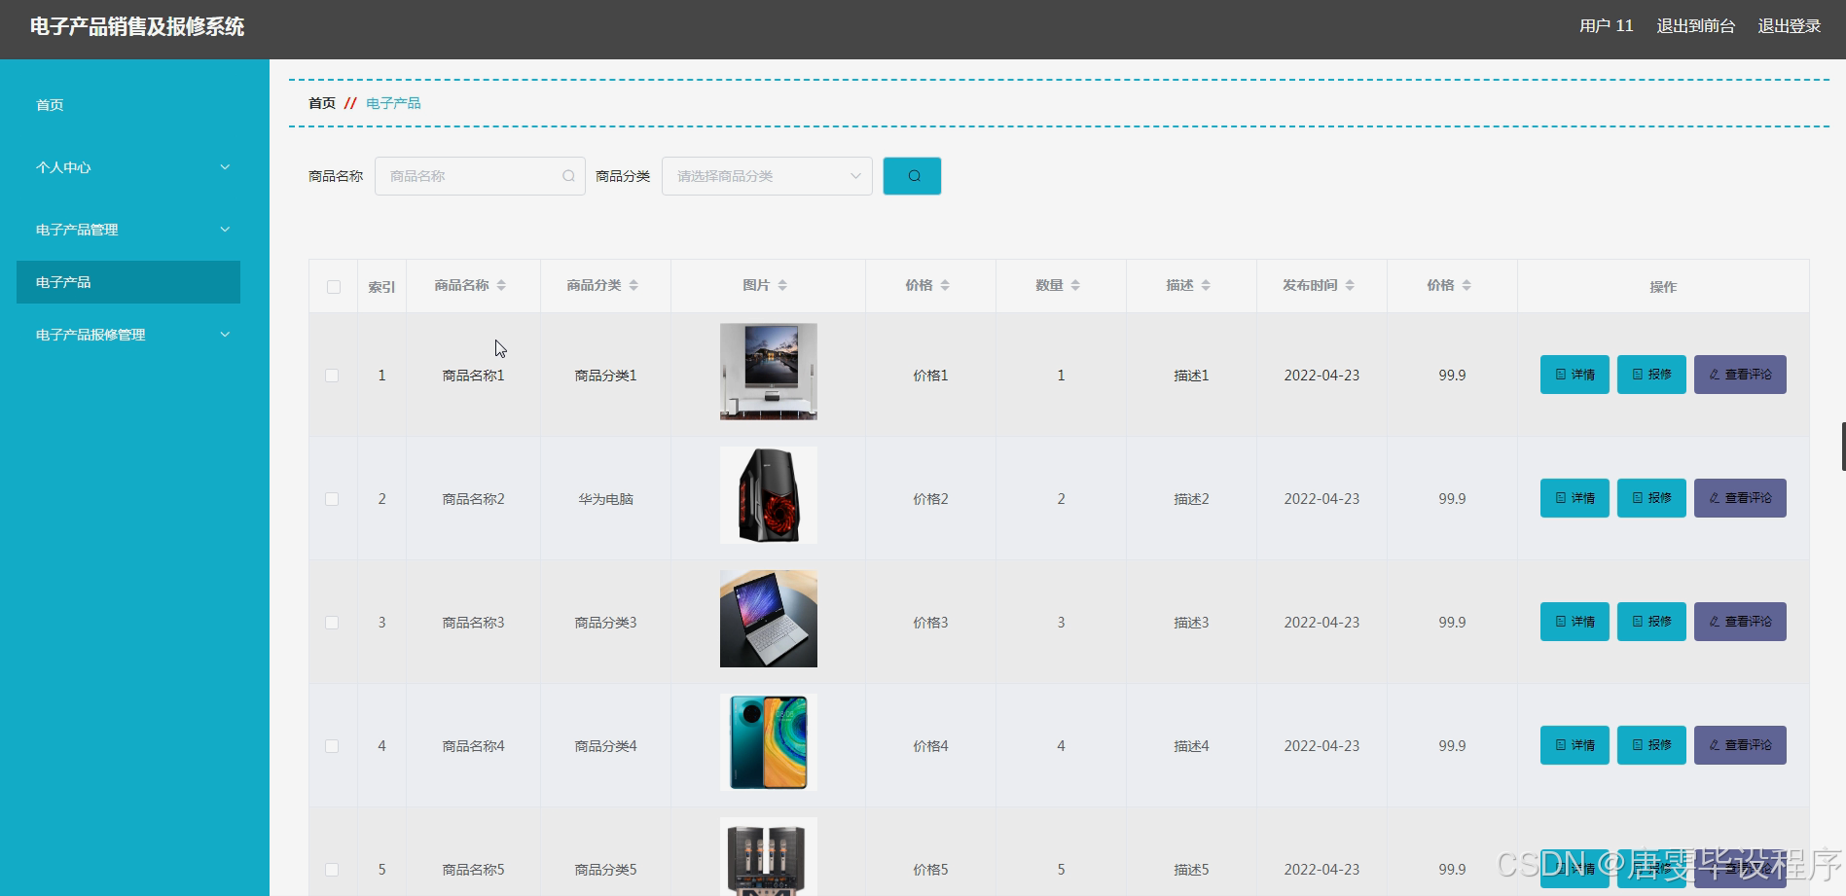Image resolution: width=1846 pixels, height=896 pixels.
Task: Sort by 描述 column arrows
Action: 1206,285
